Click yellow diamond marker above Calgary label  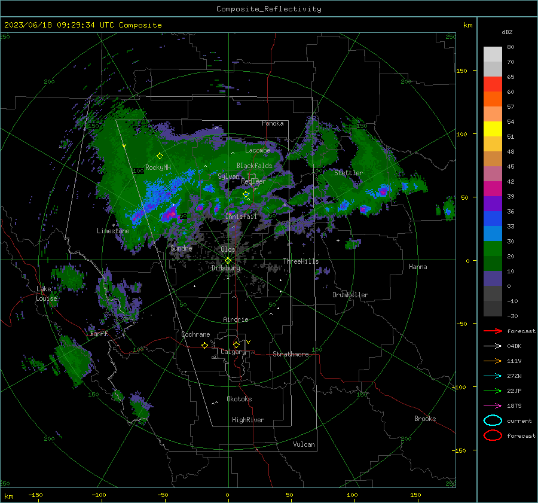point(236,345)
